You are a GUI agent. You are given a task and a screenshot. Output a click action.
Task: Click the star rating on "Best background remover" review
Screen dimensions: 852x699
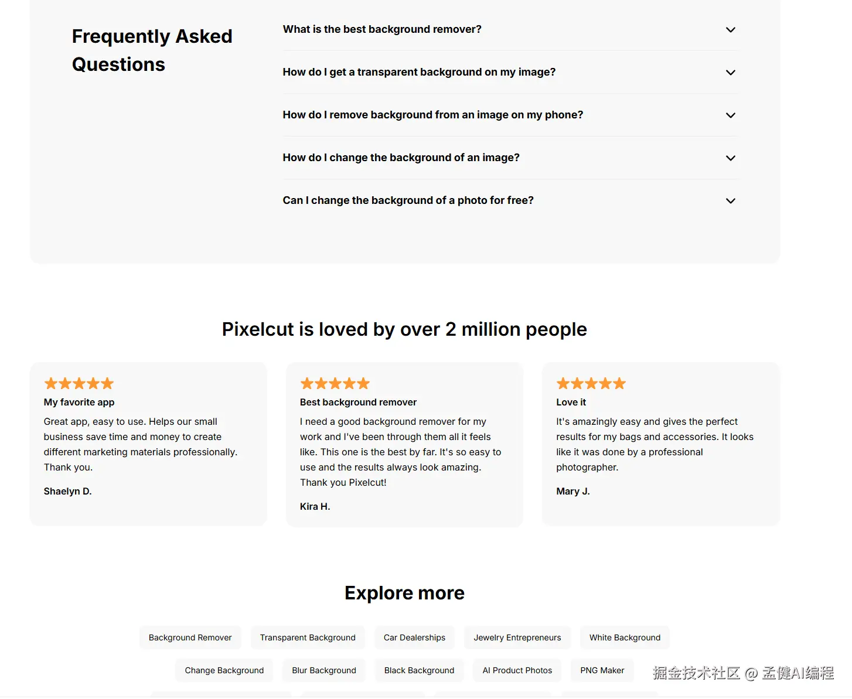[x=335, y=384]
